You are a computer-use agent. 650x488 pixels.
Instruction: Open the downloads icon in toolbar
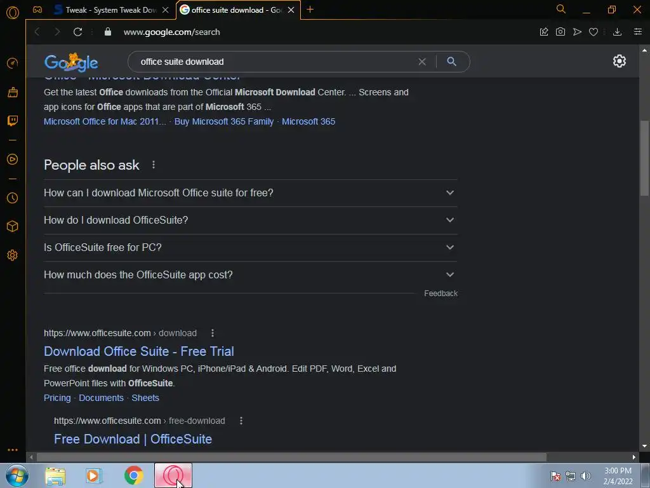pyautogui.click(x=617, y=32)
